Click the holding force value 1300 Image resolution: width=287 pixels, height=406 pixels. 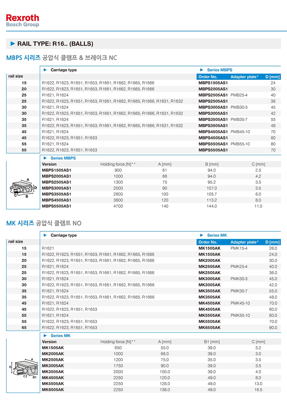[x=118, y=182]
